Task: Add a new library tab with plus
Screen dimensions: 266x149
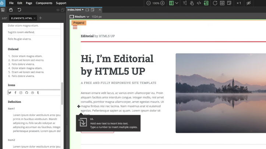Action: [40, 18]
